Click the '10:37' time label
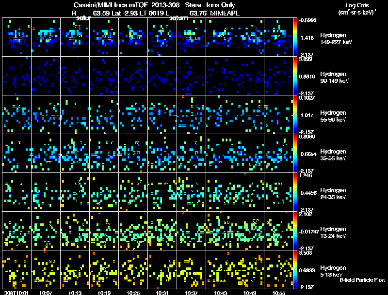The width and height of the screenshot is (388, 295). (x=191, y=293)
